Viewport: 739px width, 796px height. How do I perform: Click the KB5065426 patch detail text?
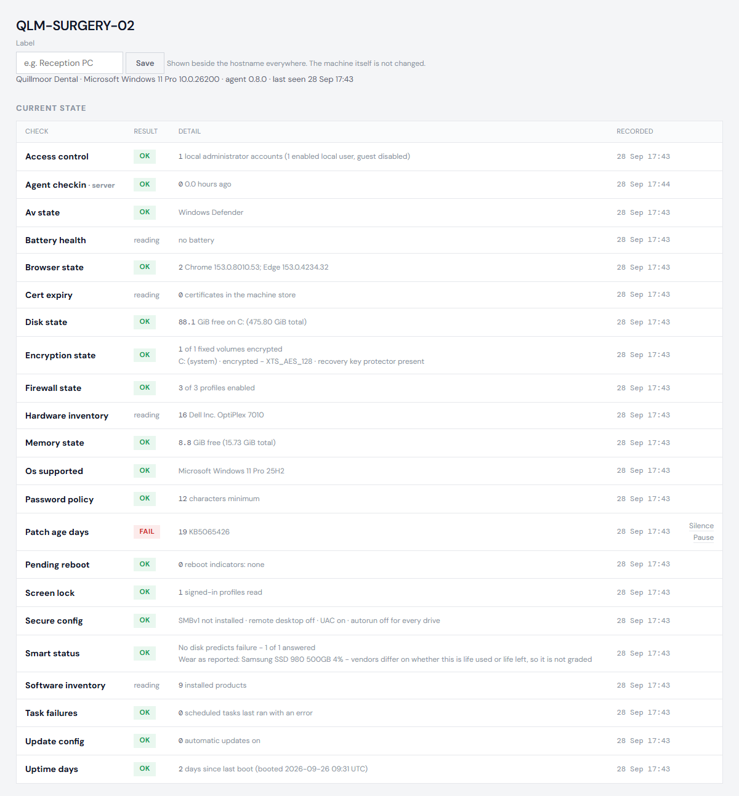pos(209,532)
